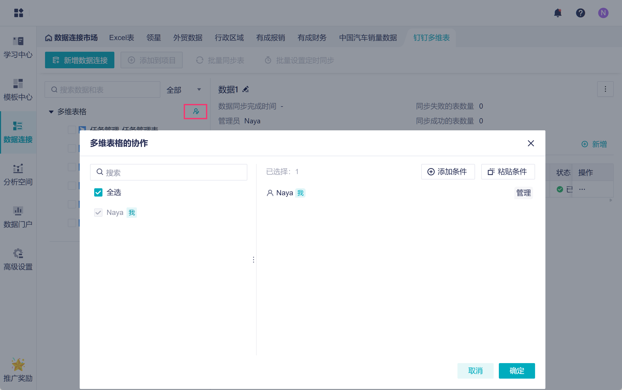Open Naya's 管理 permission dropdown
Viewport: 622px width, 390px height.
pyautogui.click(x=523, y=193)
